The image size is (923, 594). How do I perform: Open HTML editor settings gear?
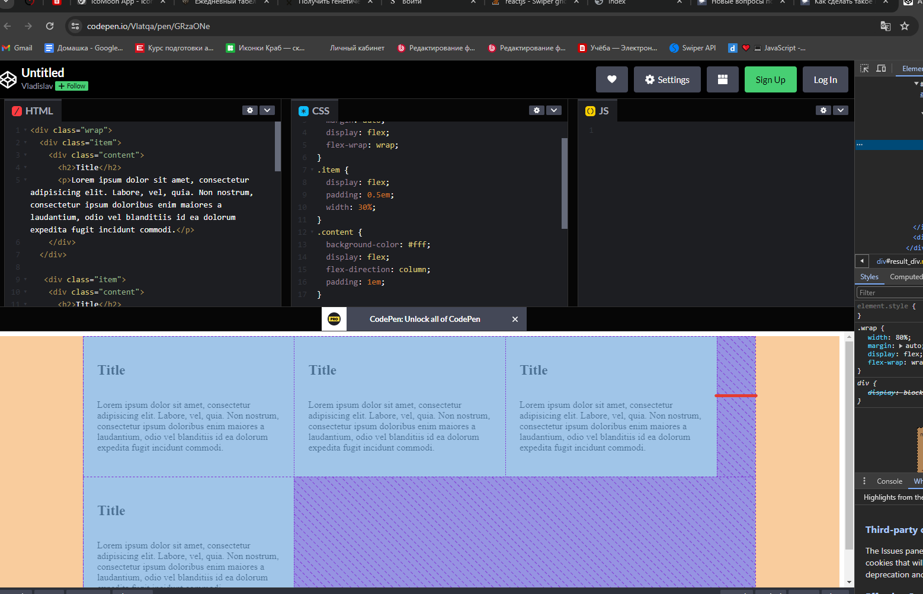click(250, 110)
